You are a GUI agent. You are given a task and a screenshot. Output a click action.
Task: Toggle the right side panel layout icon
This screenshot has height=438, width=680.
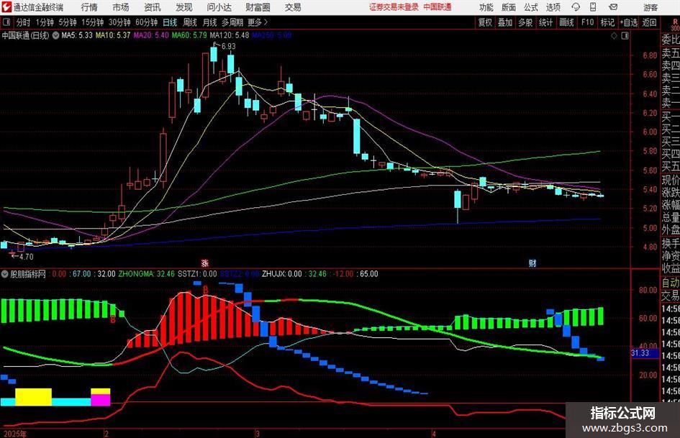[625, 36]
